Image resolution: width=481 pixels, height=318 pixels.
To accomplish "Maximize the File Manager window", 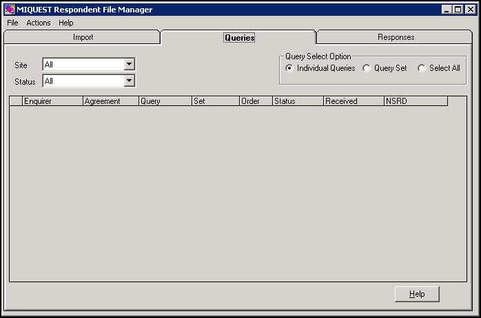I will point(458,10).
